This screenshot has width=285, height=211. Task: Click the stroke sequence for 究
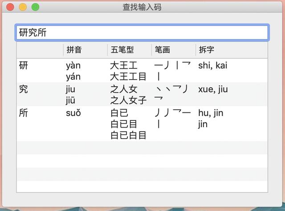(x=172, y=93)
